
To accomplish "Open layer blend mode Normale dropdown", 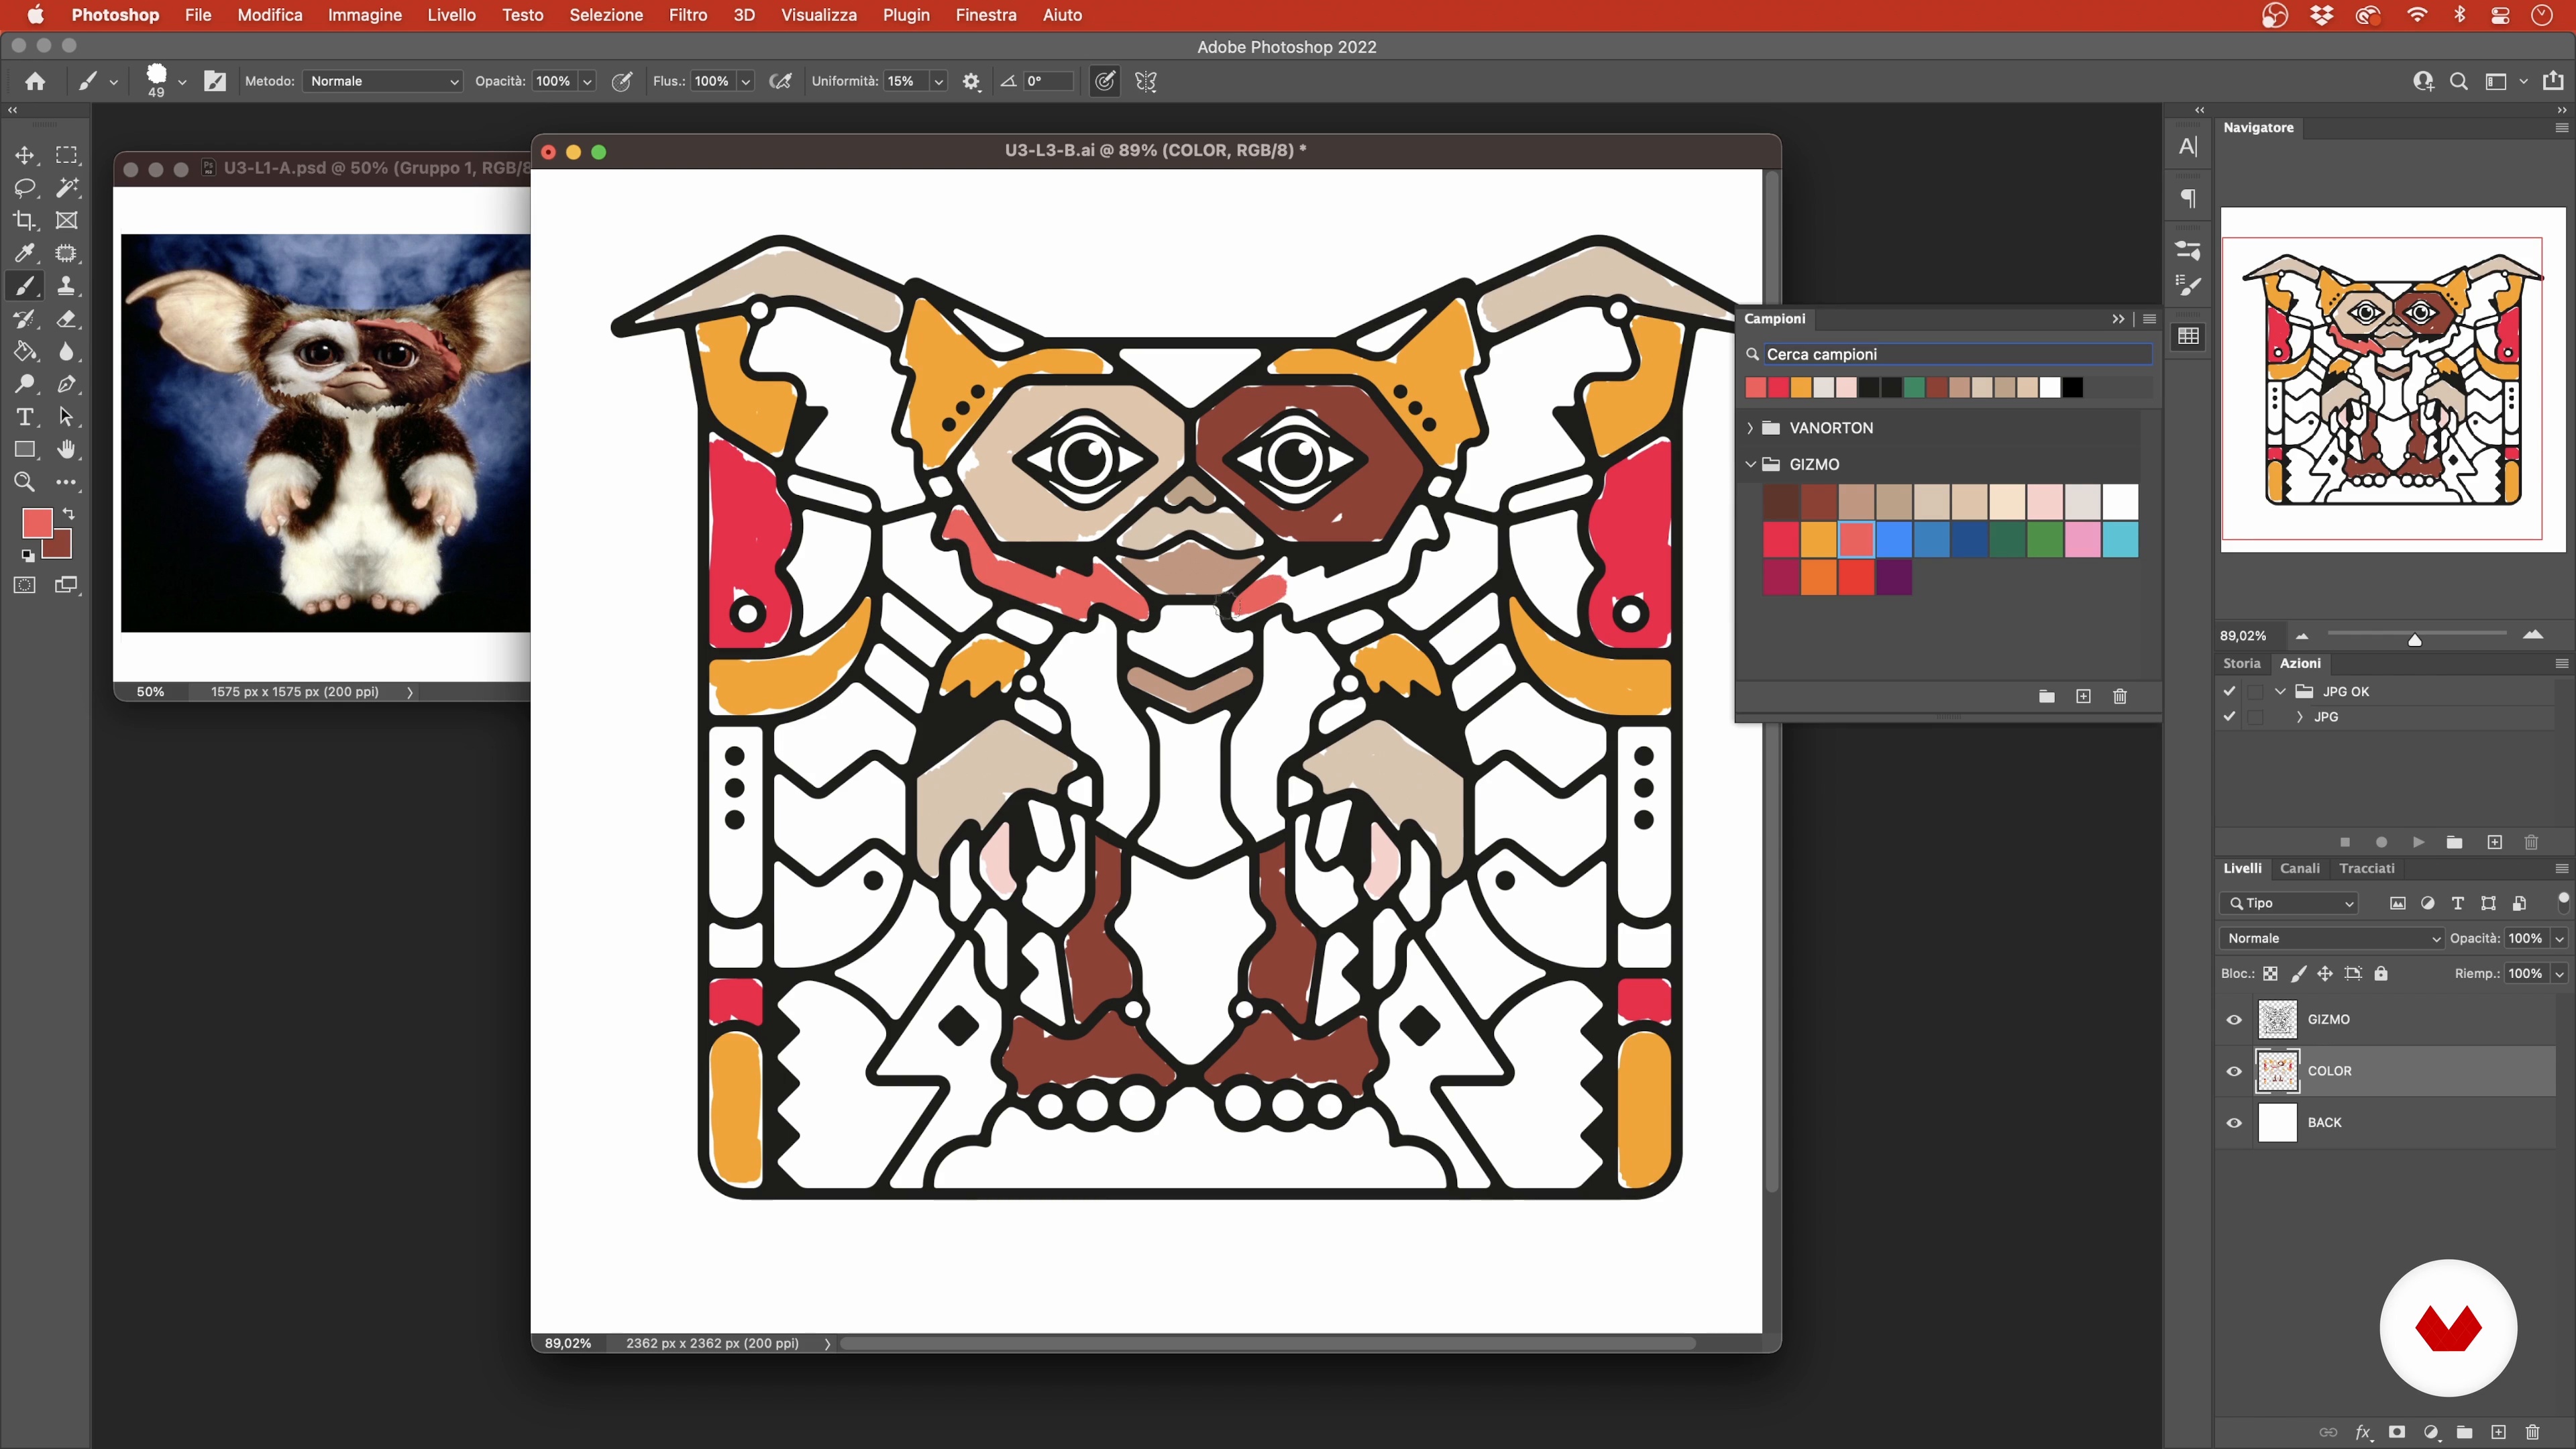I will [x=2332, y=938].
